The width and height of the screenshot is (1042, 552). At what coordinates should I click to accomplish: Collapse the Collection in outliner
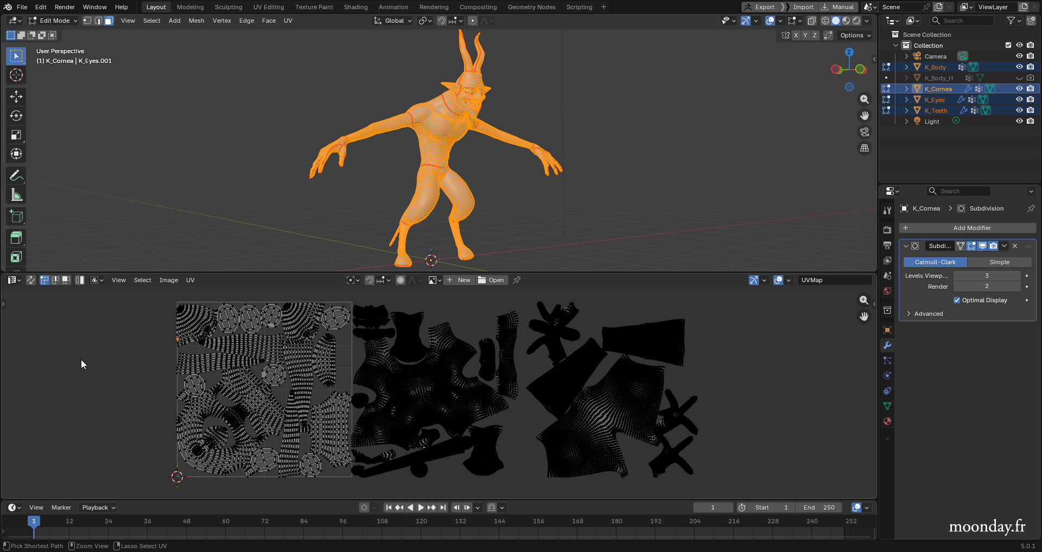pyautogui.click(x=895, y=45)
